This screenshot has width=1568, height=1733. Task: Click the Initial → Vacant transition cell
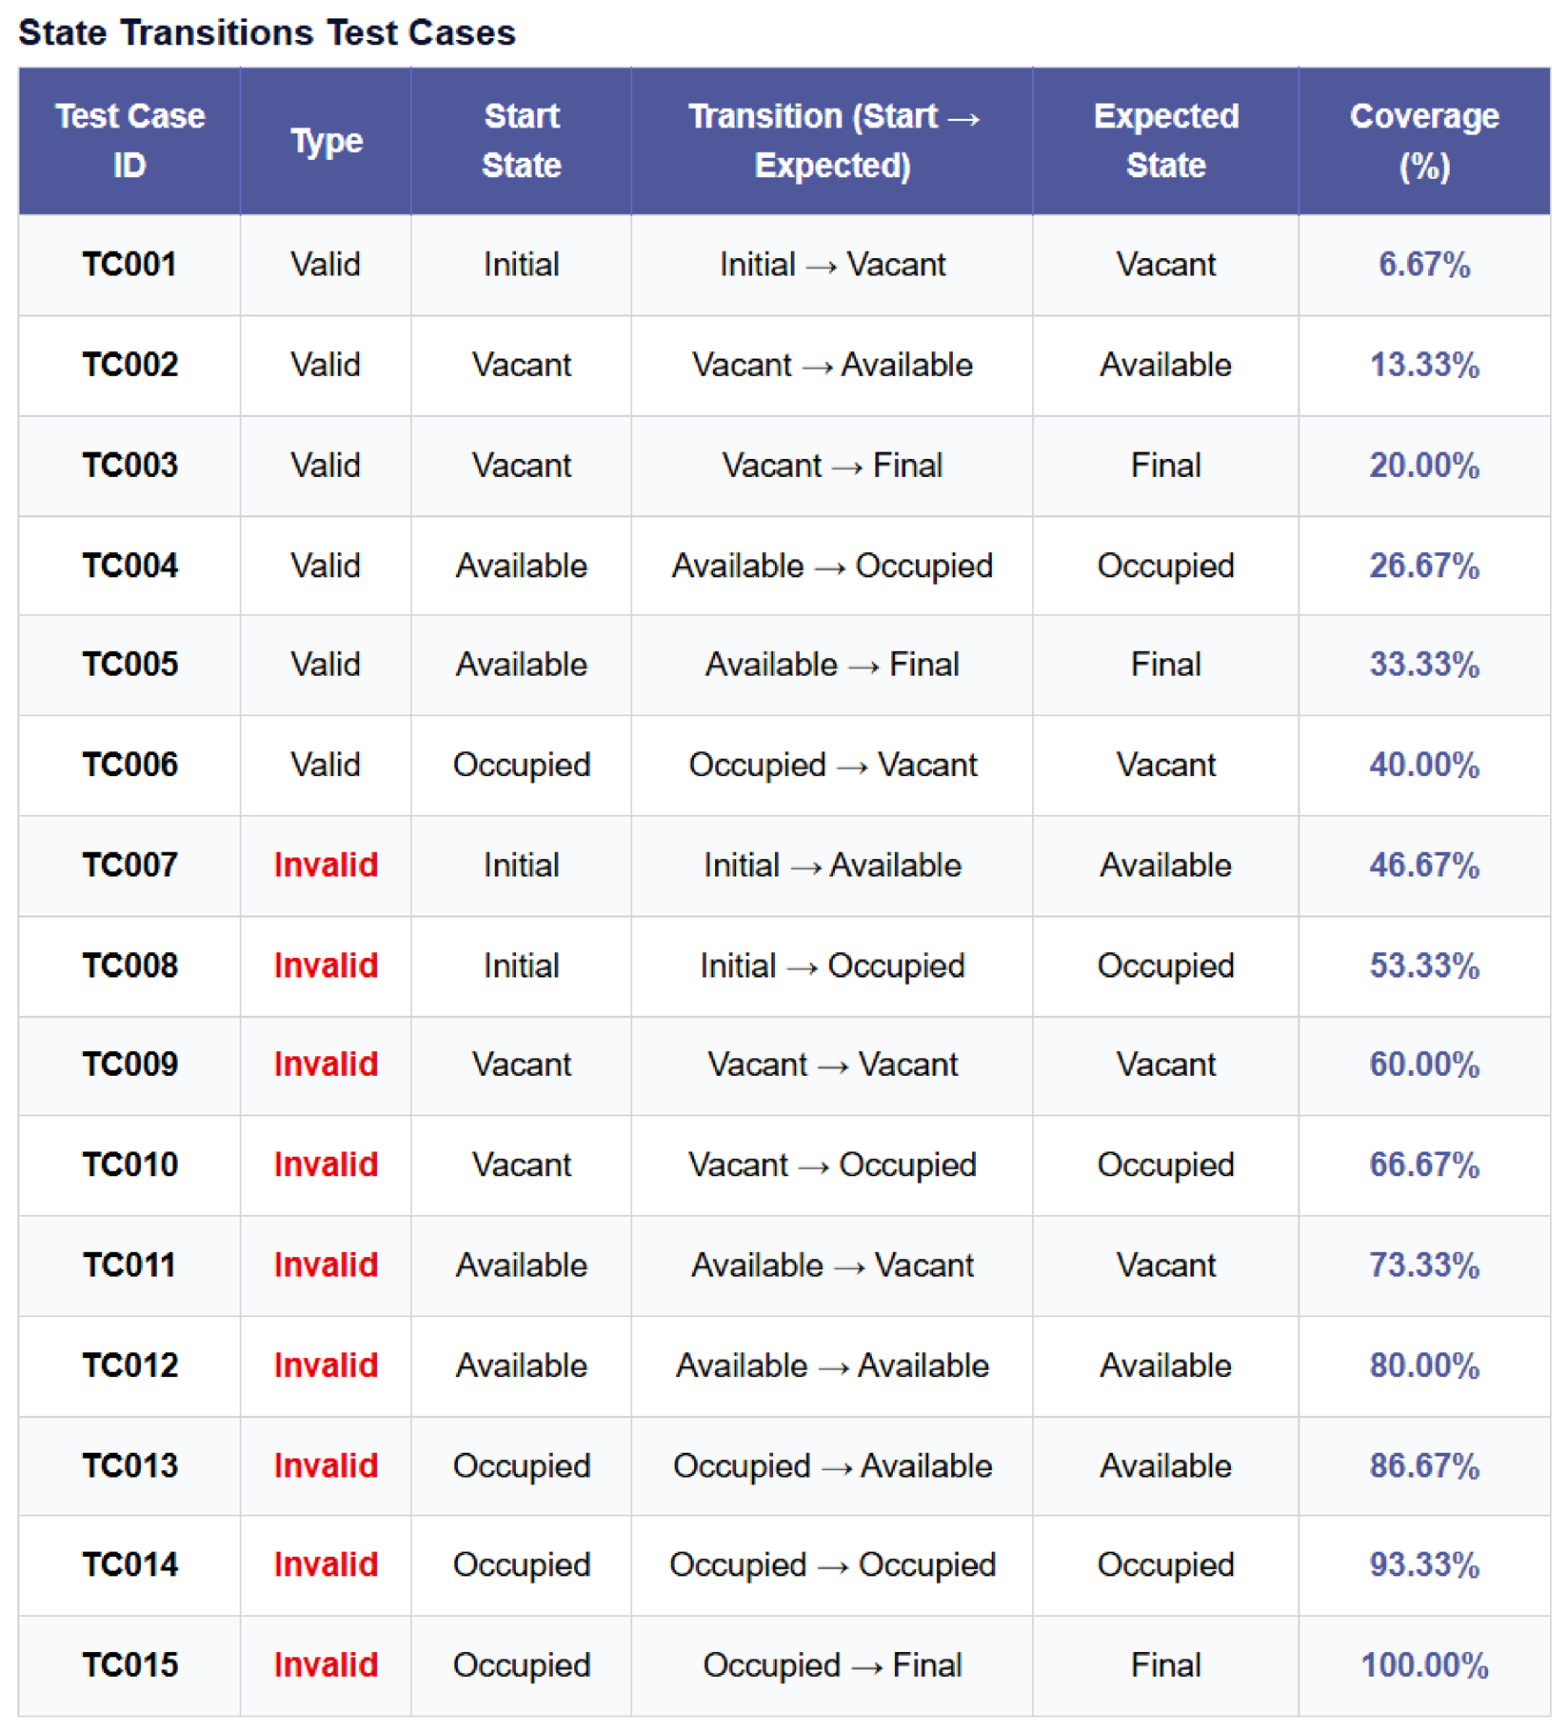832,265
